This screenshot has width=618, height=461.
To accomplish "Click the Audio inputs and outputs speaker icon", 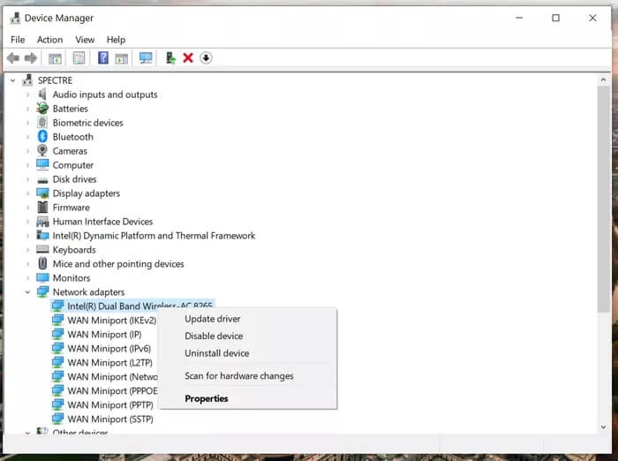I will click(42, 94).
